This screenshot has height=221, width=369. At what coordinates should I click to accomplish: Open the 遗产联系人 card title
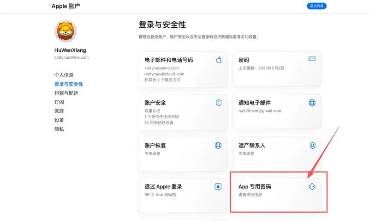coord(252,145)
